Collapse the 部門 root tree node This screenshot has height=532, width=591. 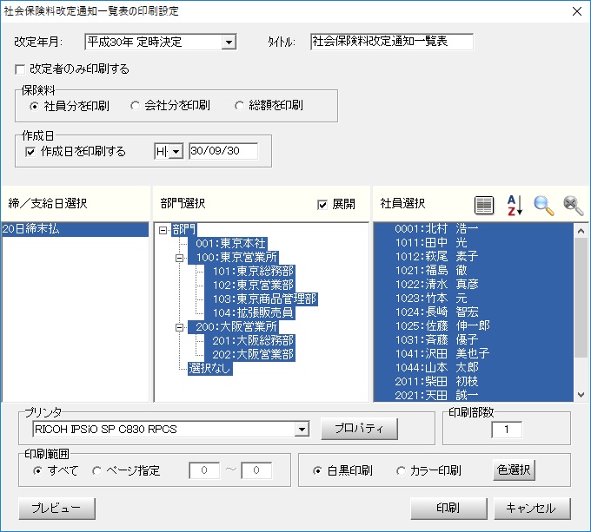pos(163,230)
